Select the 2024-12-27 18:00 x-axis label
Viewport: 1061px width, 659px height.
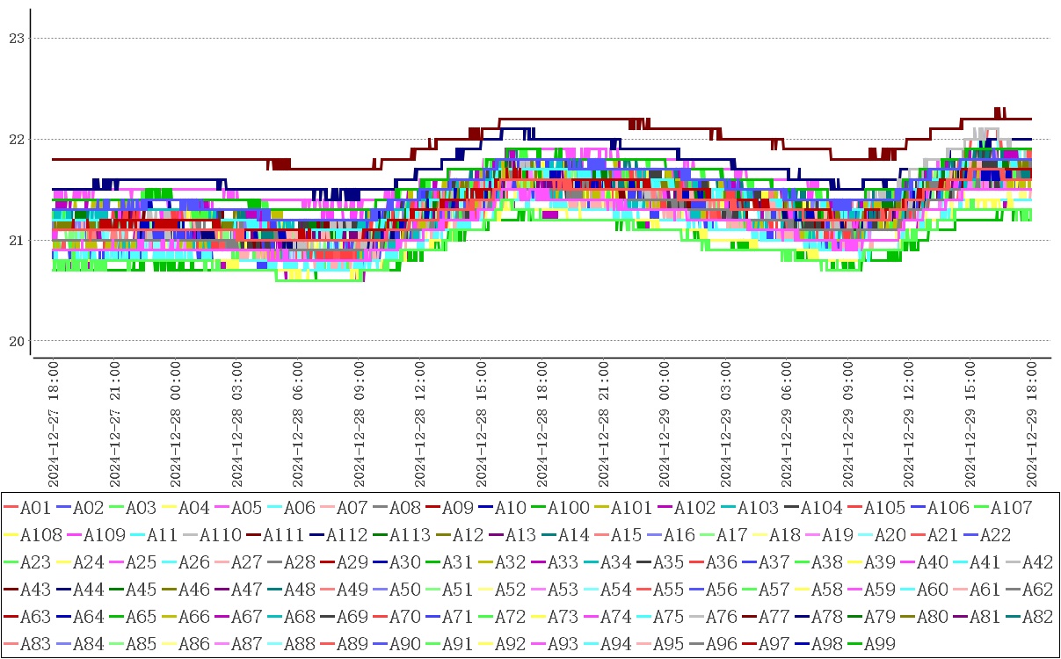click(53, 423)
